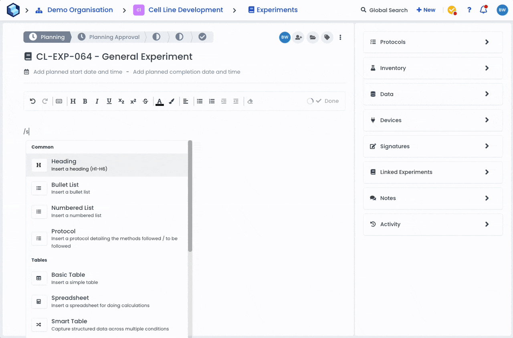The height and width of the screenshot is (338, 513).
Task: Select the first half-circle stage
Action: click(x=156, y=37)
